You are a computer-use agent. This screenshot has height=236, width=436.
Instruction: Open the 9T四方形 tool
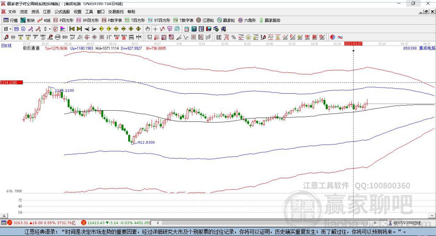[x=159, y=20]
